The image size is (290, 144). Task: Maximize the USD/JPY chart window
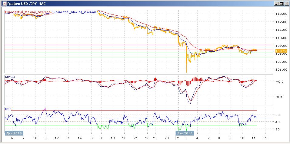(x=281, y=3)
